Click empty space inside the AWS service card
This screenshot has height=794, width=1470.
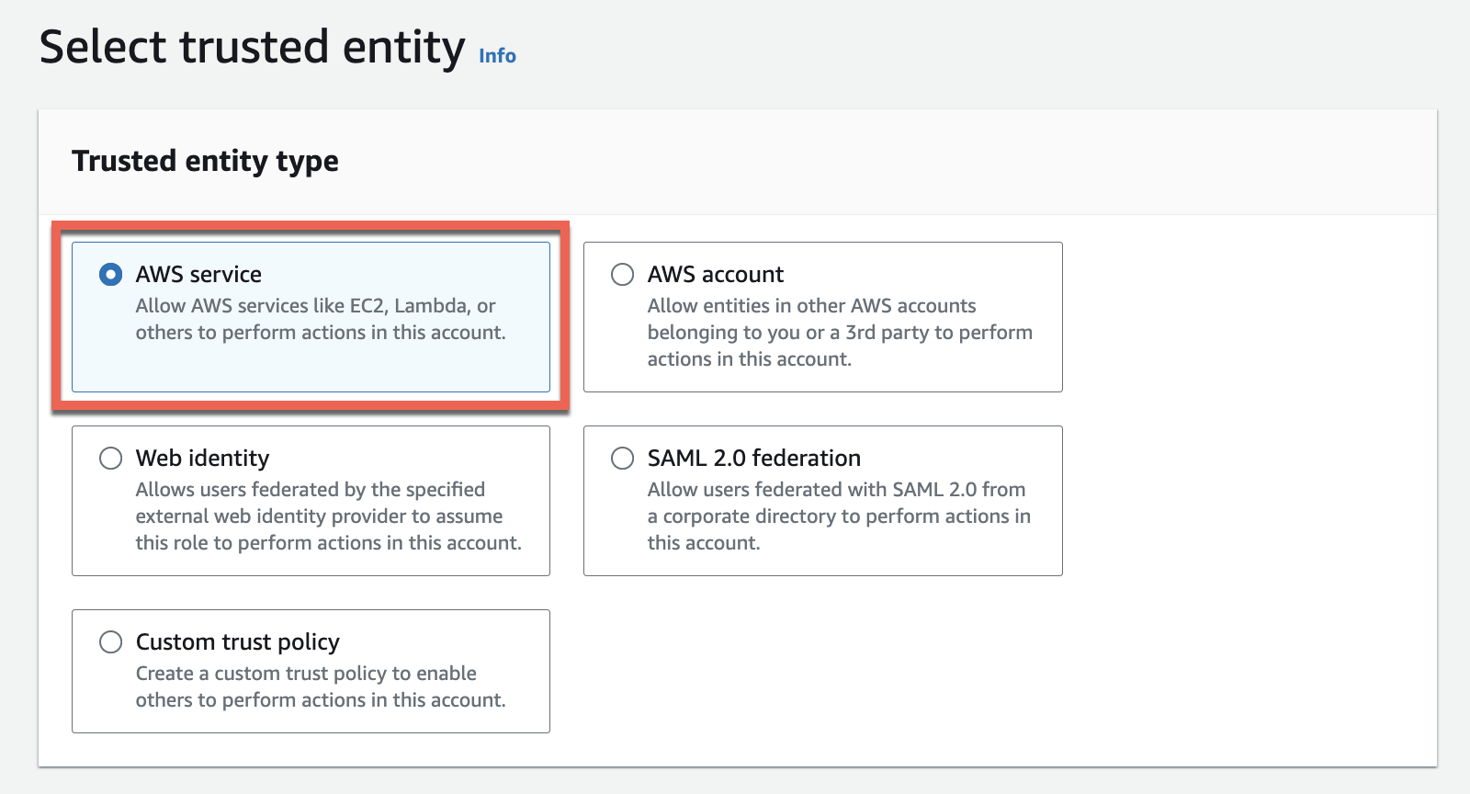311,368
